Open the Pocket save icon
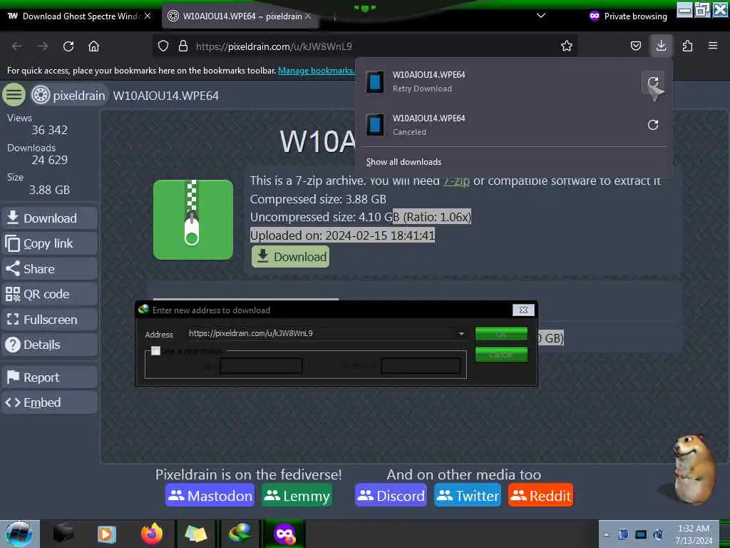 635,46
